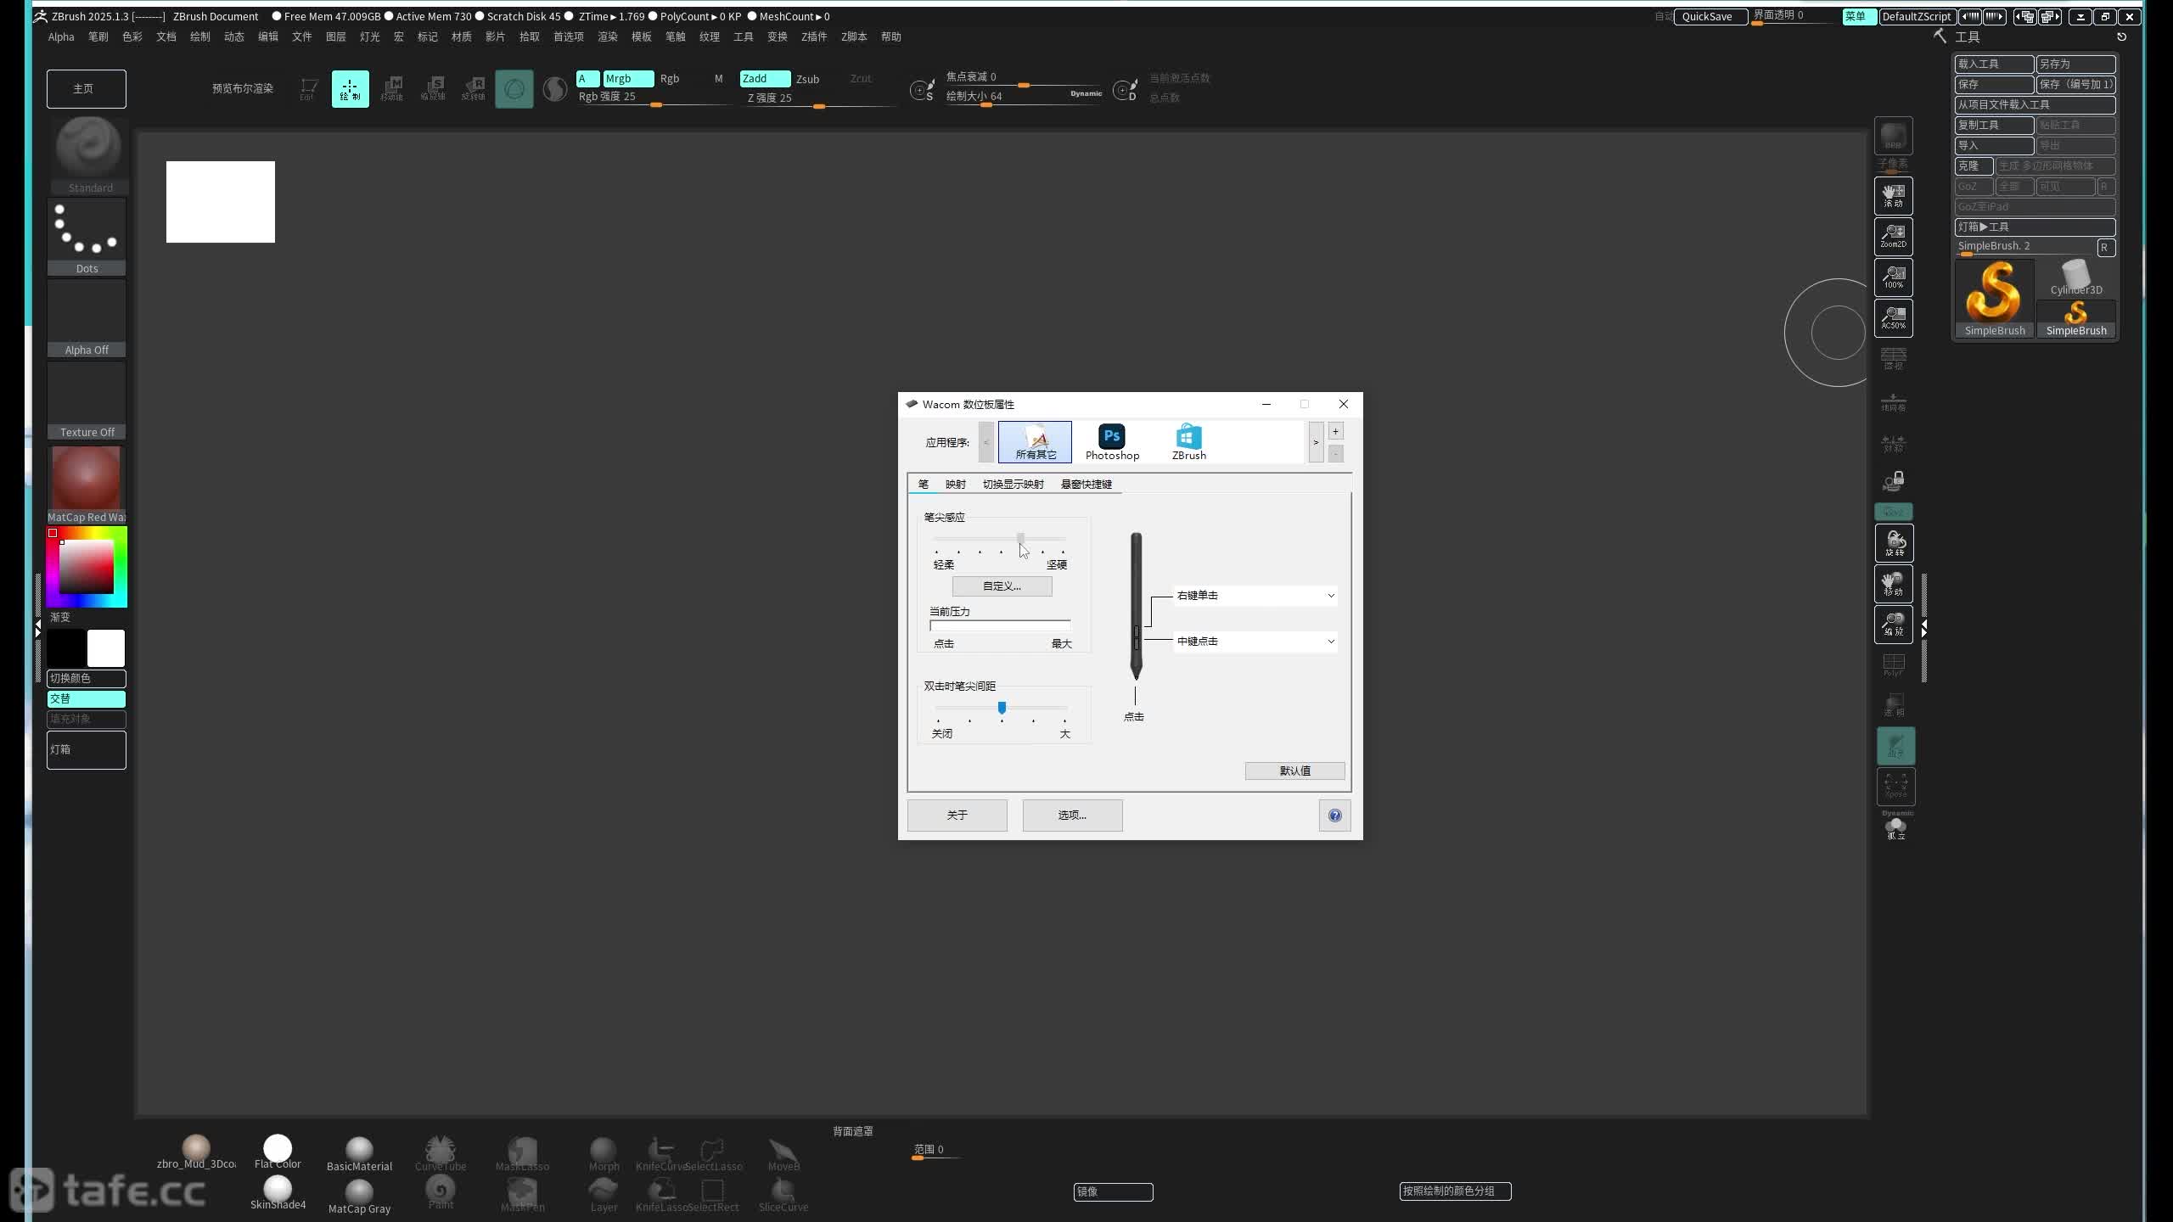Click the 笔尖感应 tip feel slider
The height and width of the screenshot is (1222, 2173).
[x=1000, y=538]
